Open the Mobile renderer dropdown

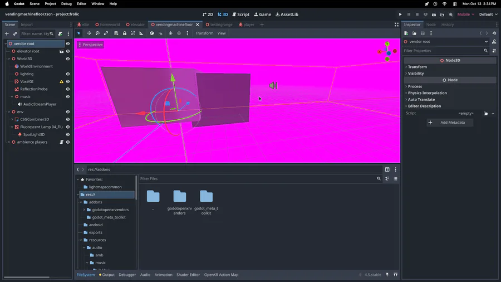point(465,14)
